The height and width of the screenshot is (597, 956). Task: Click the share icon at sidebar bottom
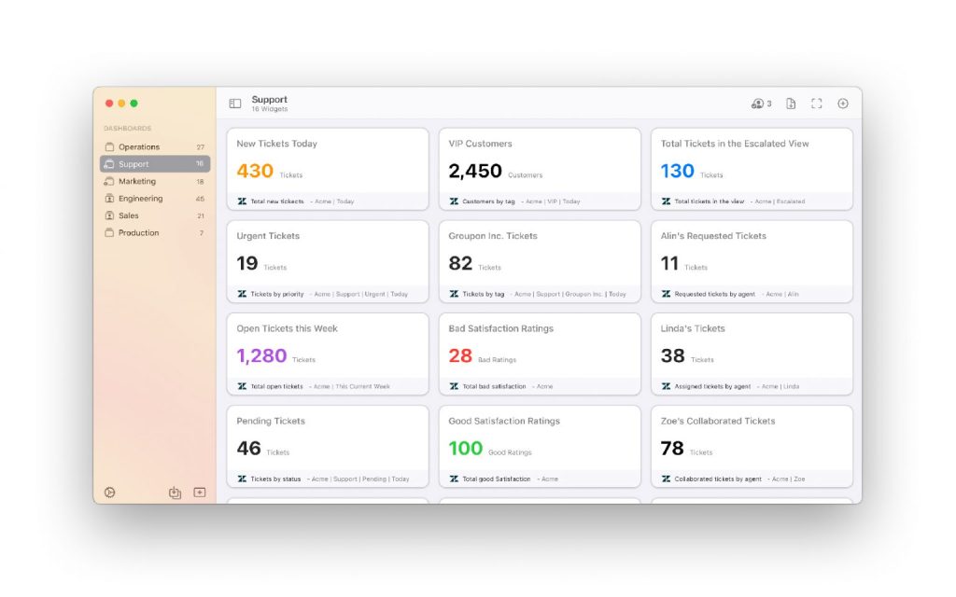[x=175, y=492]
